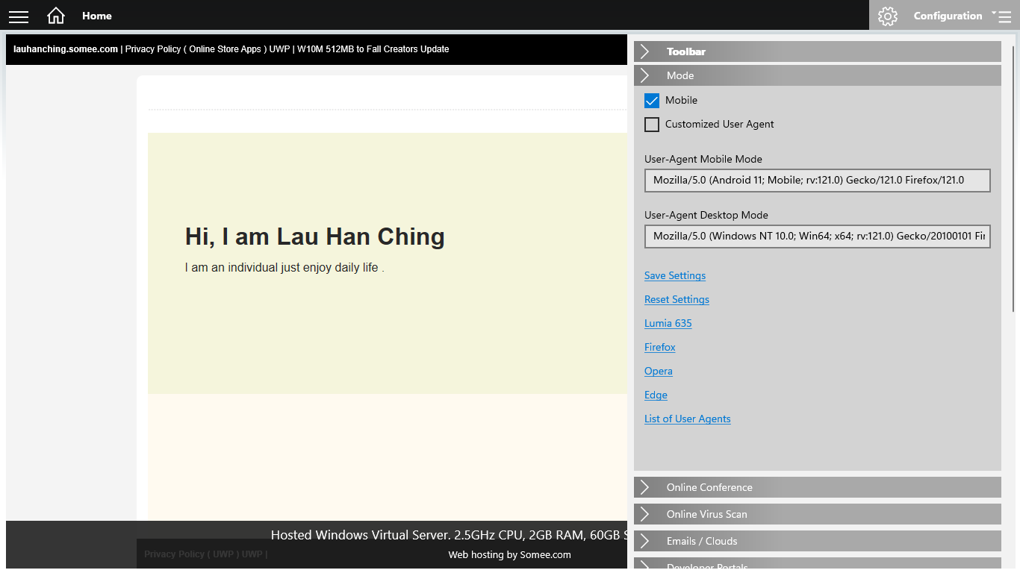Image resolution: width=1020 pixels, height=573 pixels.
Task: Click the Web hosting by Somee.com link
Action: [509, 555]
